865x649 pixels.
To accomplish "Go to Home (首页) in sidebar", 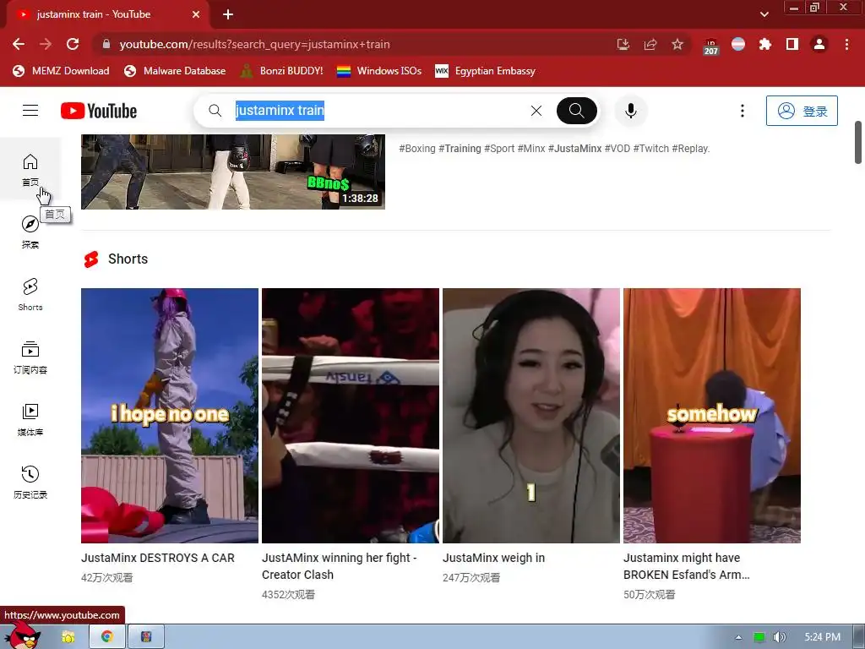I will (30, 170).
